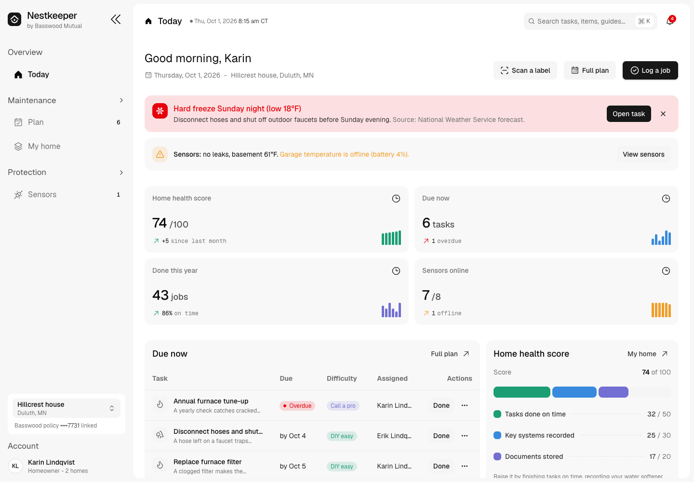Image resolution: width=694 pixels, height=482 pixels.
Task: Click the Overdue status badge
Action: [297, 406]
